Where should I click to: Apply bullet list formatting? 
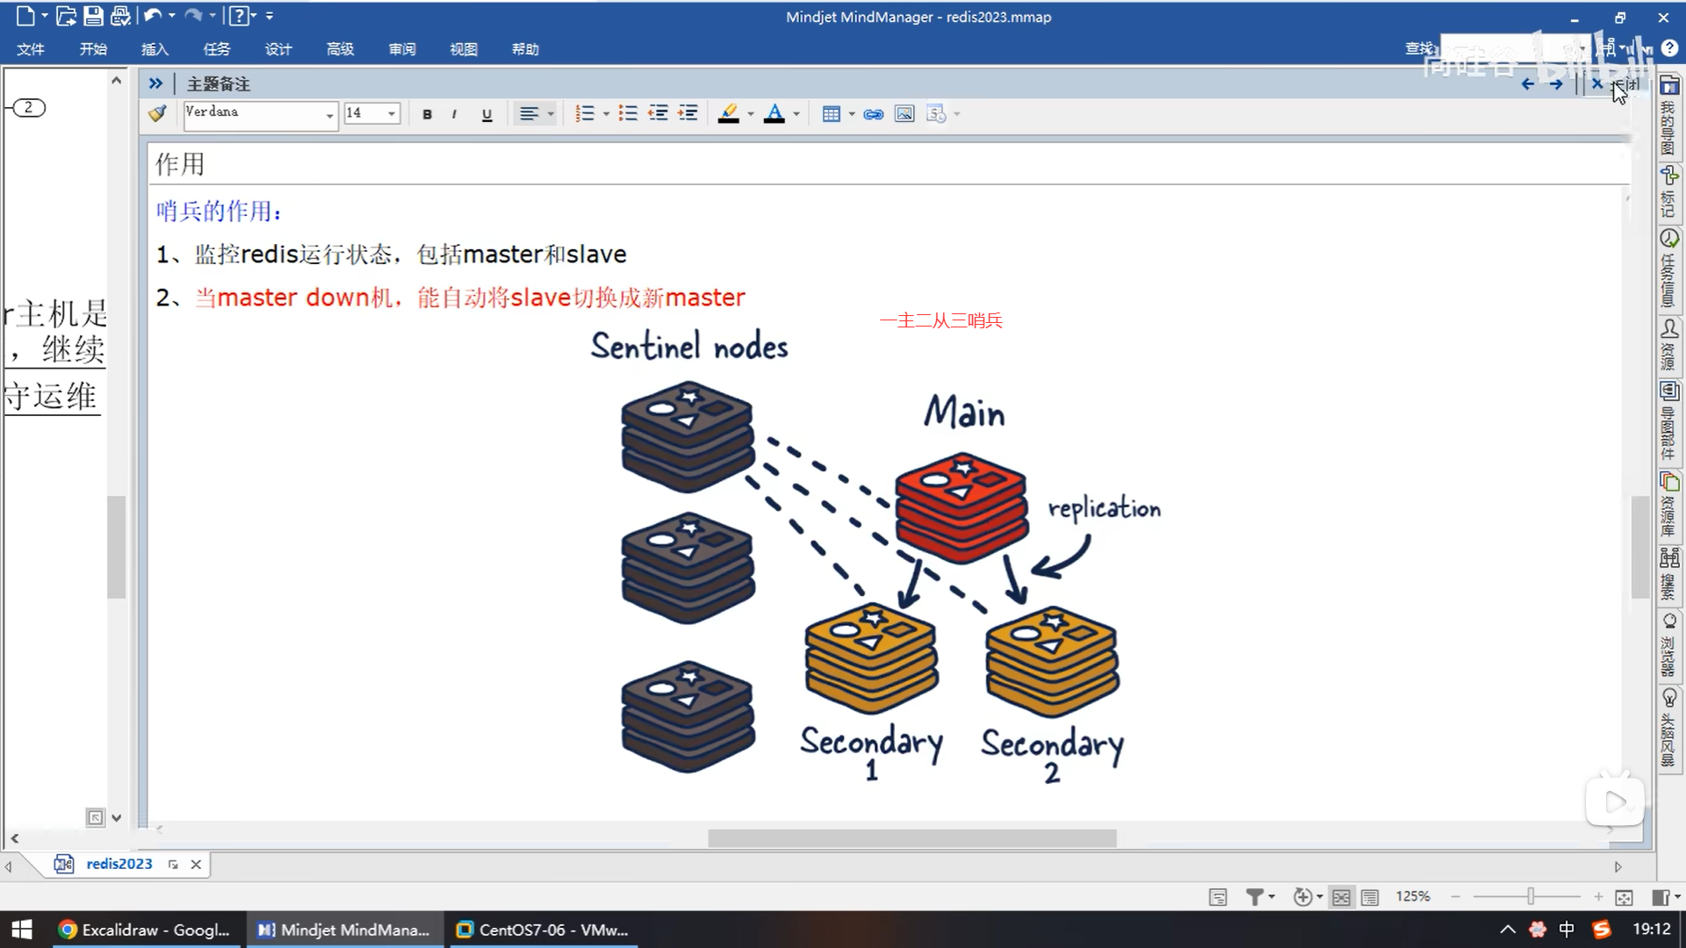tap(628, 113)
